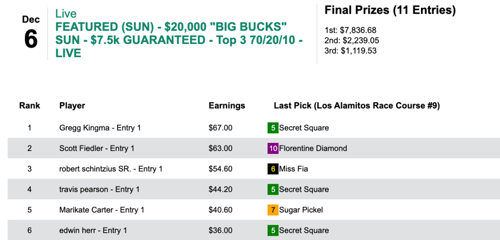The width and height of the screenshot is (500, 240).
Task: Sort leaderboard by Rank column header
Action: [x=29, y=106]
